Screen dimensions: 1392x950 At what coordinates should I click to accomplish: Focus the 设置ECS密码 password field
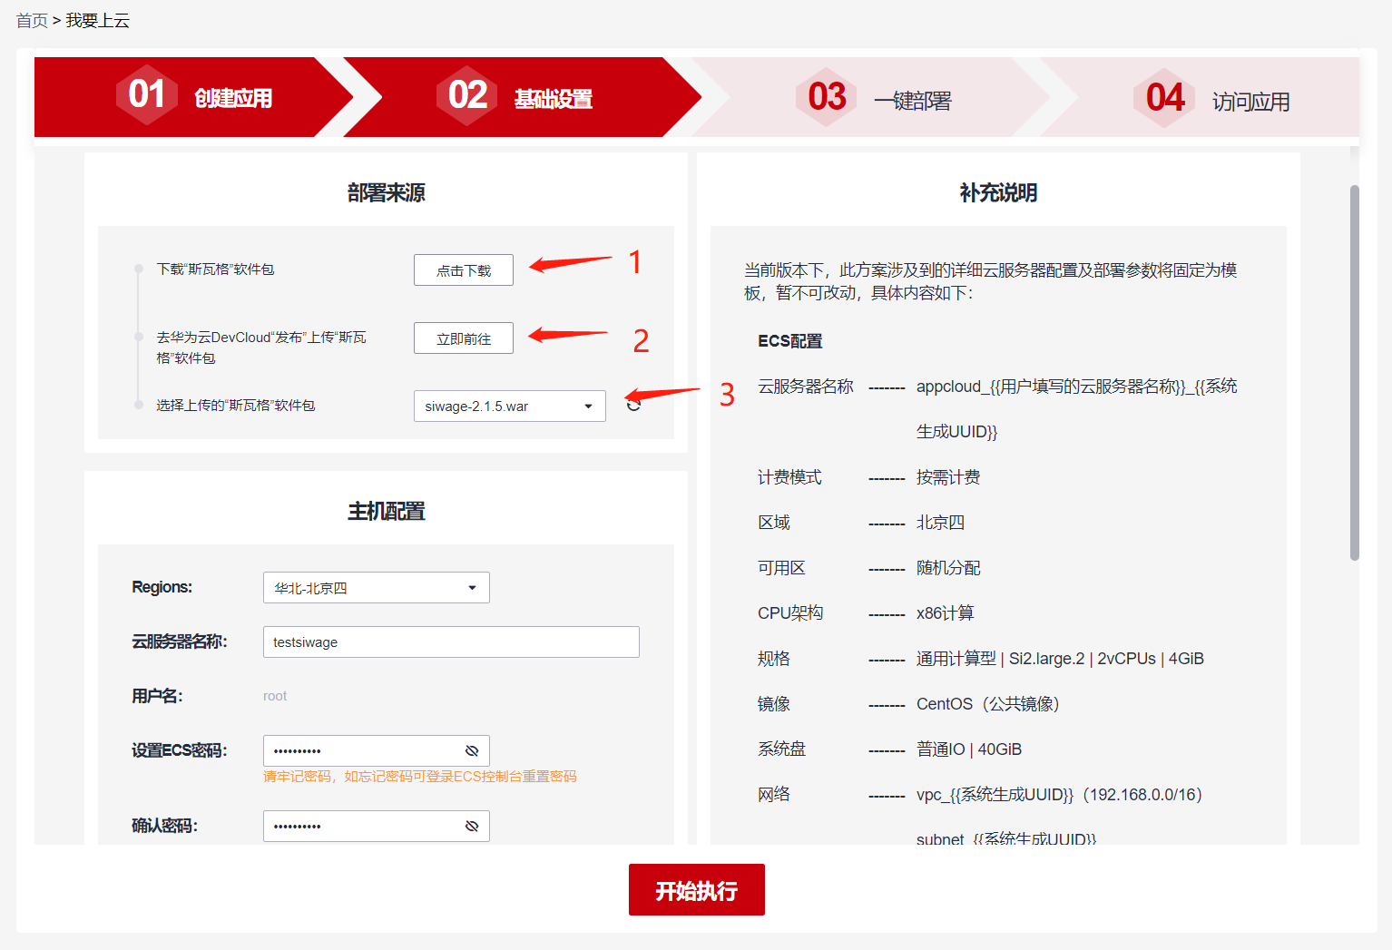(x=377, y=750)
